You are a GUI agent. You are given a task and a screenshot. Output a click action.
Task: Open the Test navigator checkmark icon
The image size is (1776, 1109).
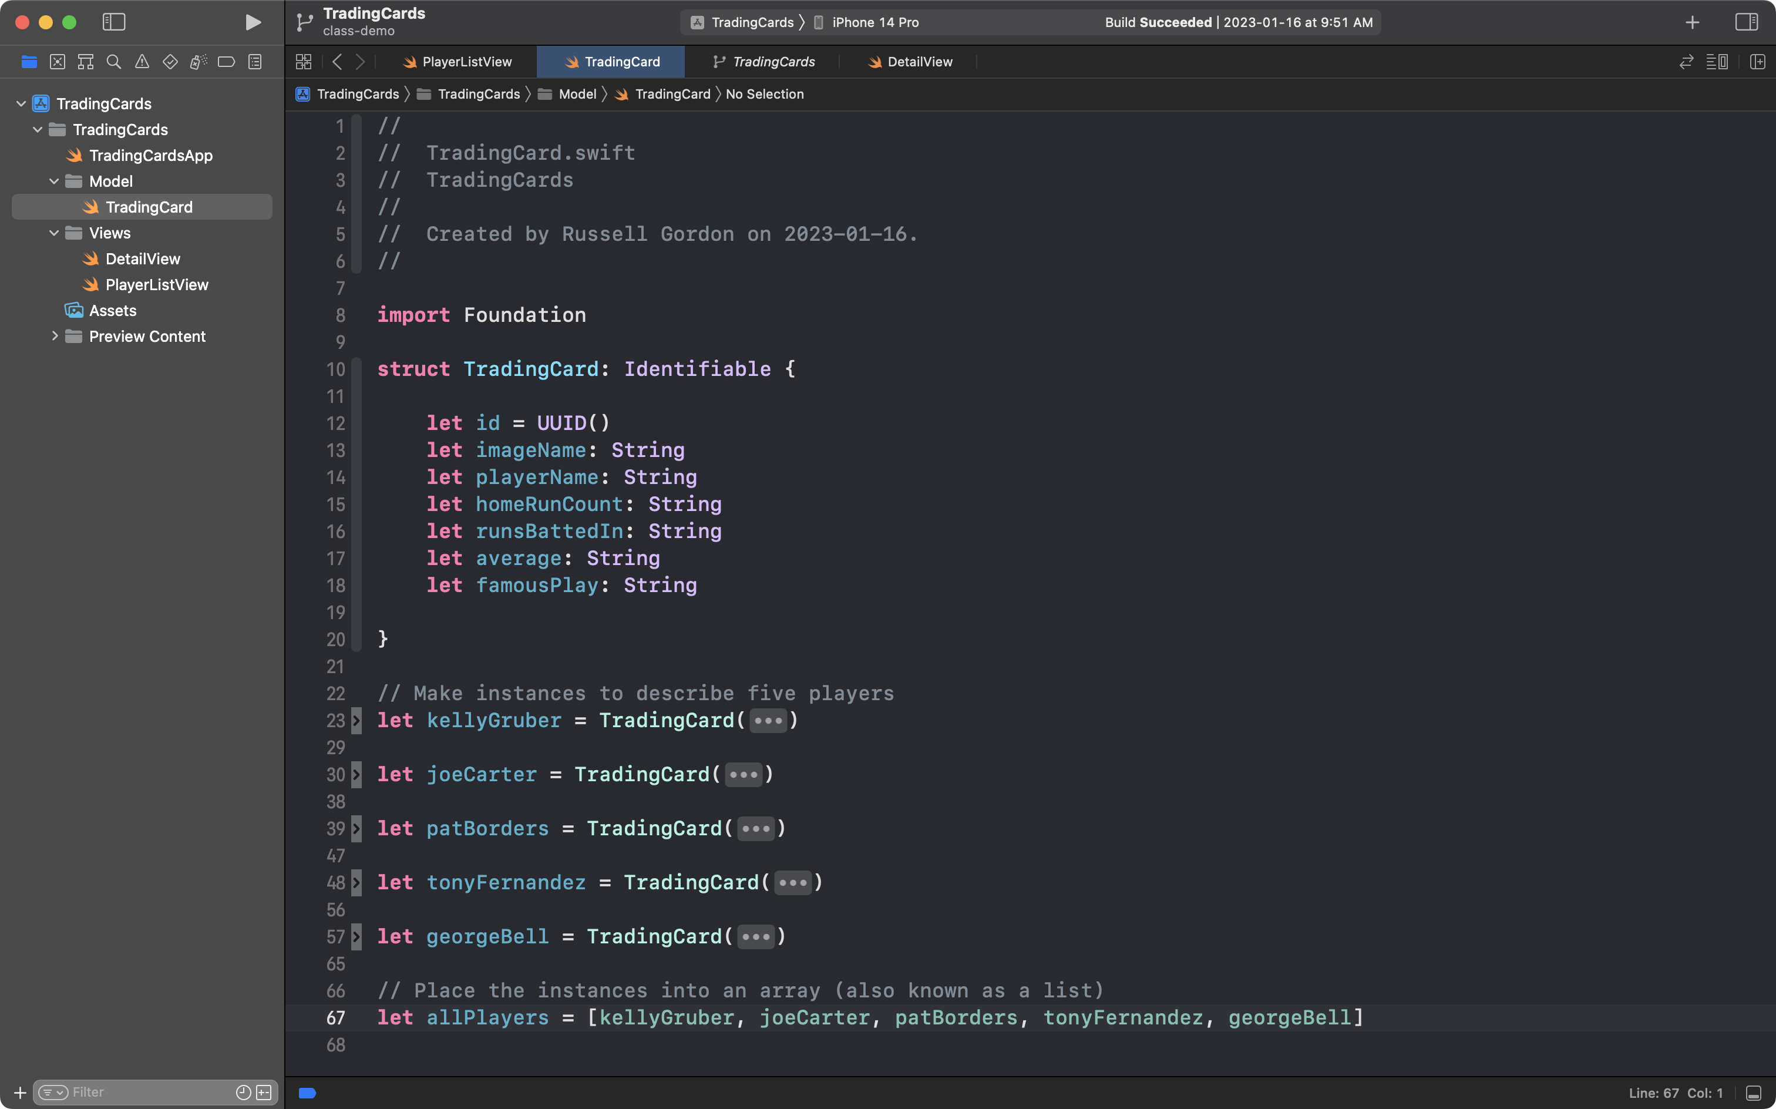click(170, 62)
